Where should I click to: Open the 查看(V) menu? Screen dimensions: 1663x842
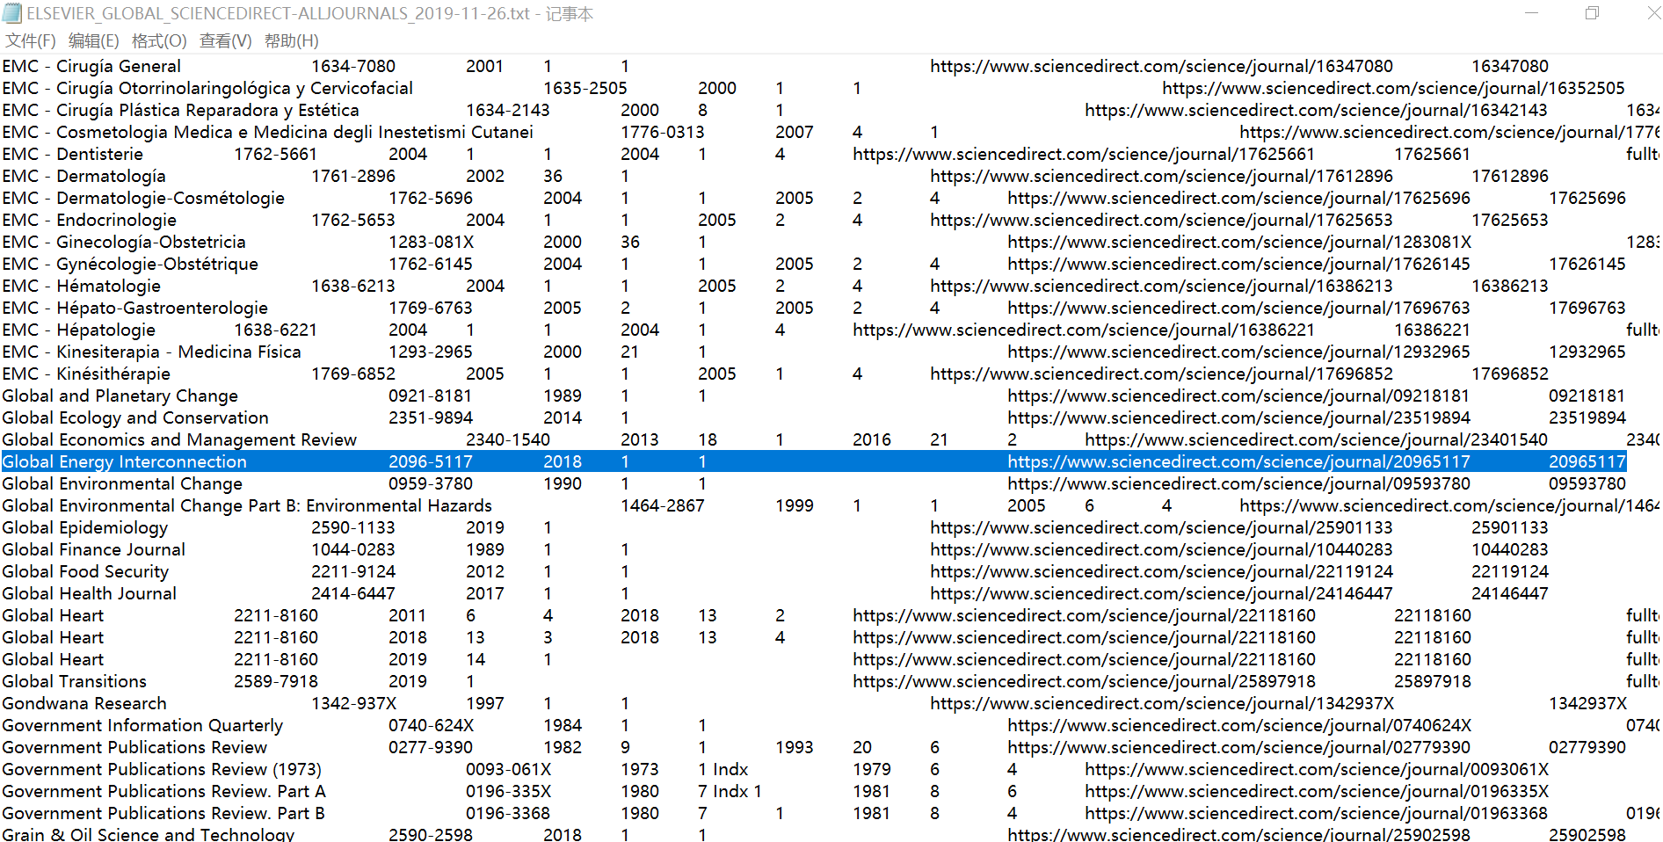tap(225, 40)
